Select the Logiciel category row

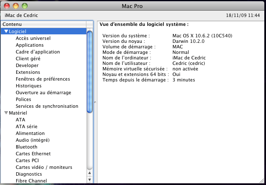coord(43,31)
